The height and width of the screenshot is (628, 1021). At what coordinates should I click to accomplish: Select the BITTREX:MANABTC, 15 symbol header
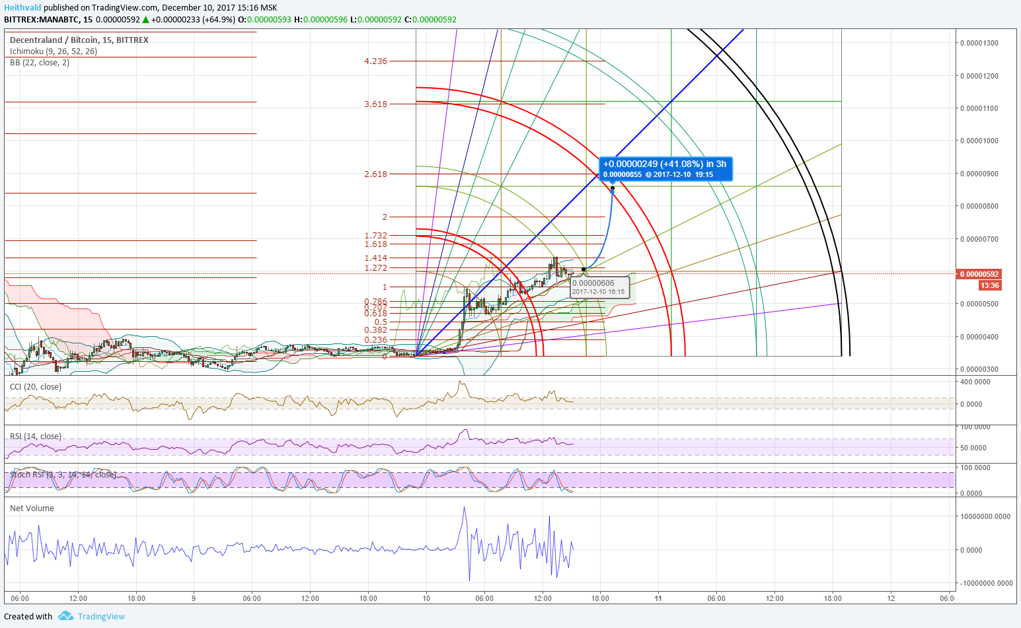(48, 19)
